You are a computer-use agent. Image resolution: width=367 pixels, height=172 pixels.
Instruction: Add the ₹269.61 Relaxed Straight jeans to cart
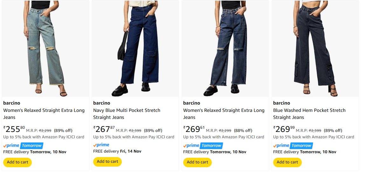197,162
